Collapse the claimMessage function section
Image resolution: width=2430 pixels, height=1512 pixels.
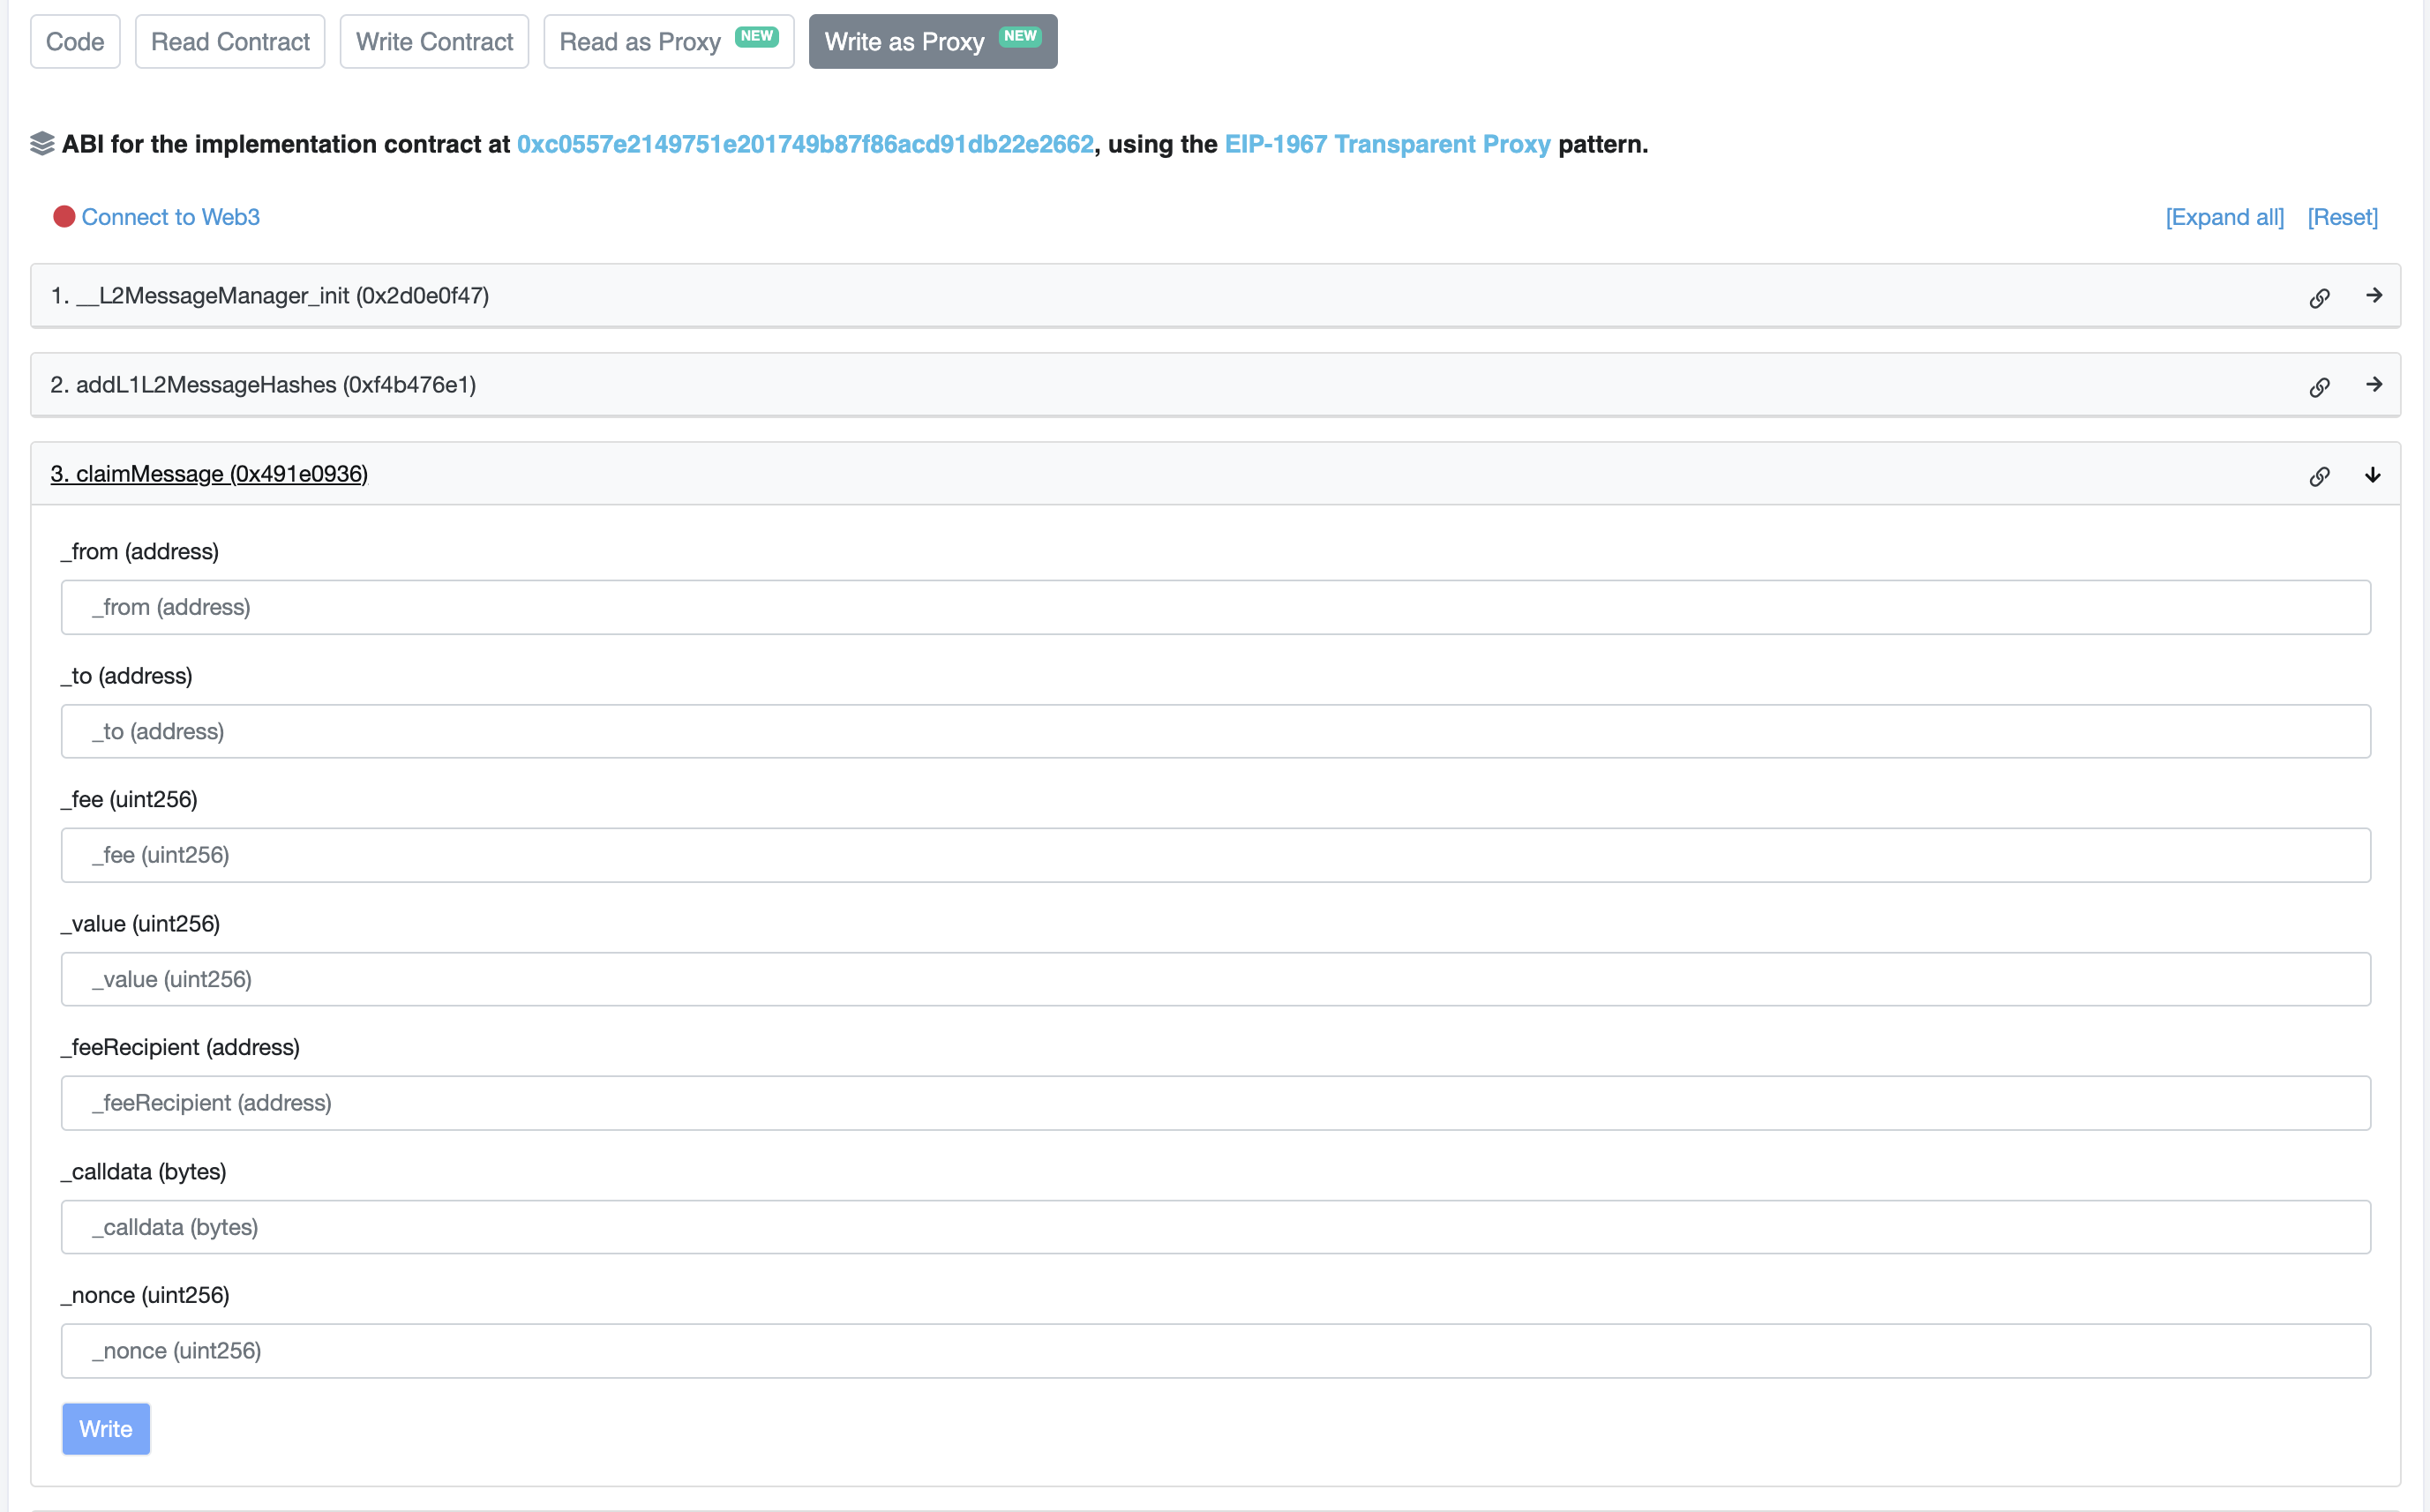2374,474
